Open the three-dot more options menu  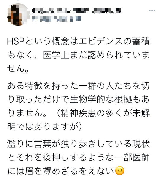[x=152, y=10]
